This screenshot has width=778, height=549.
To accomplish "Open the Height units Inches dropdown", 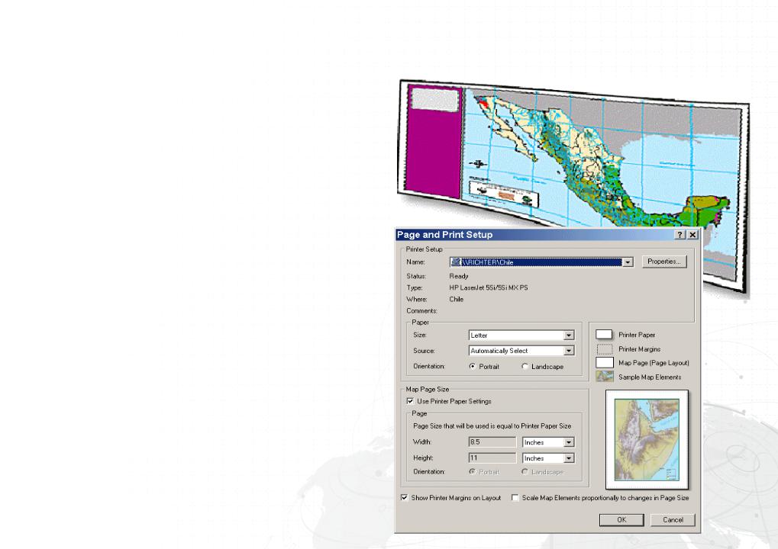I will tap(569, 458).
